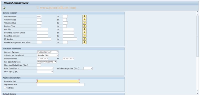Click the Additional Parameters group header
The height and width of the screenshot is (95, 200).
63,78
